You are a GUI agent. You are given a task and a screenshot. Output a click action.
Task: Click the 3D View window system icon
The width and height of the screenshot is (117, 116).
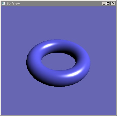(3, 3)
